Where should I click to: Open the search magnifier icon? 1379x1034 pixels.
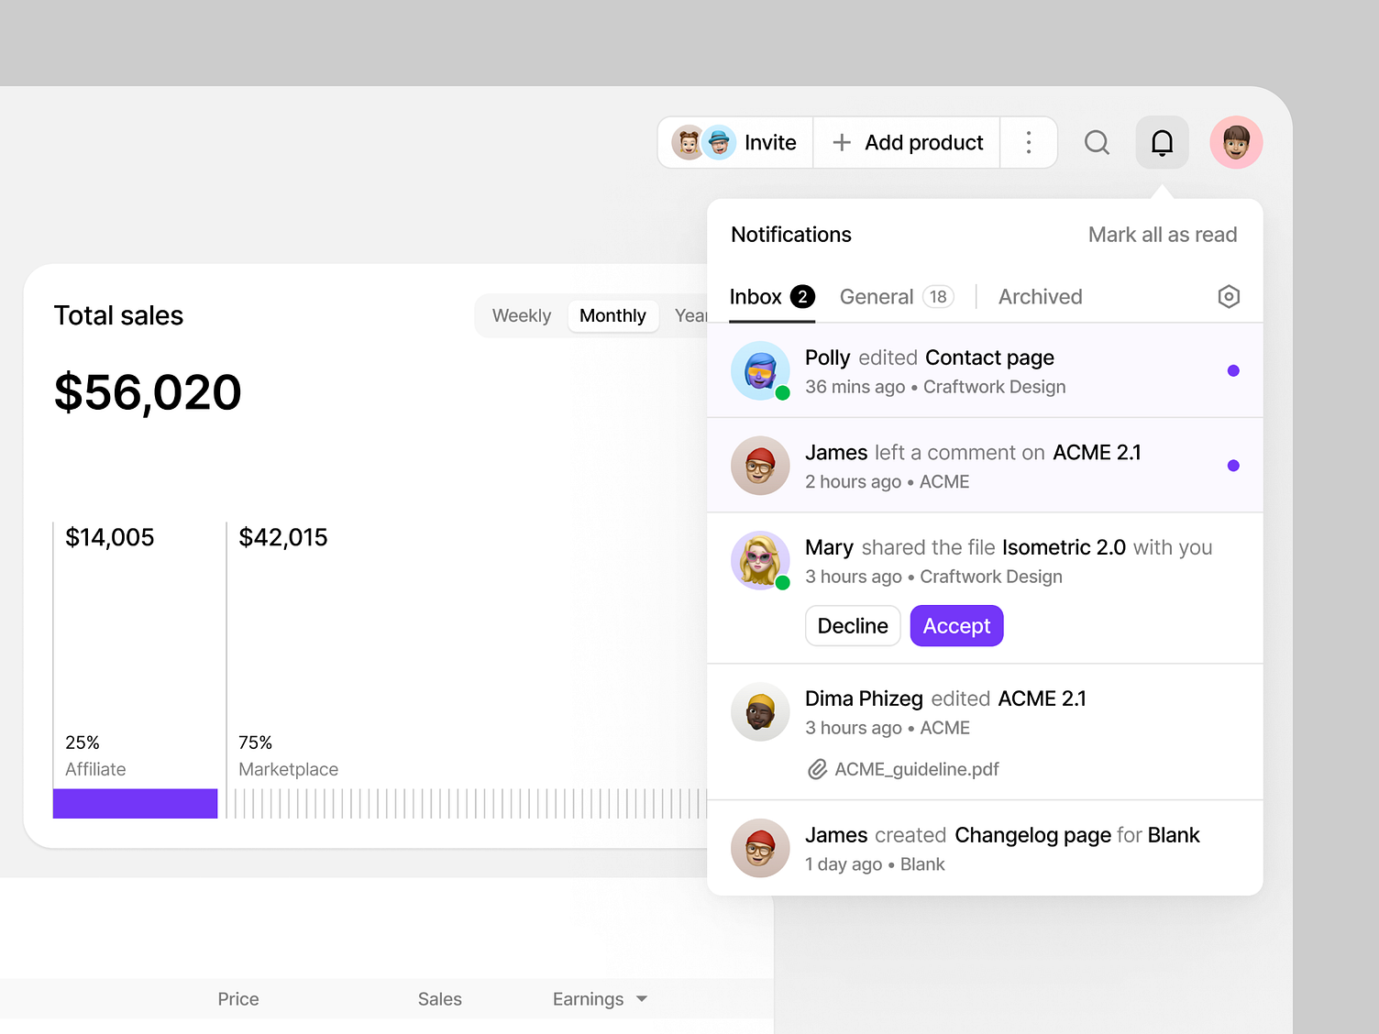(1097, 142)
